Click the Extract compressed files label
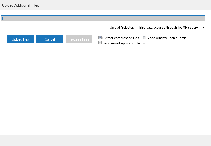This screenshot has width=211, height=146. point(120,38)
